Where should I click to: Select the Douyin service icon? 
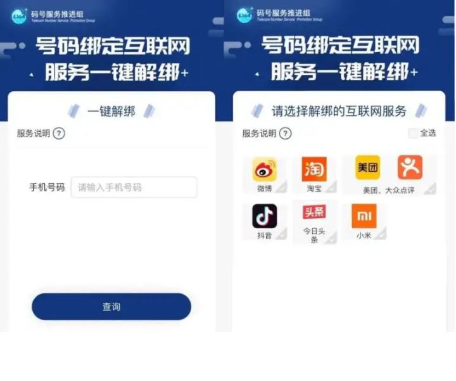click(264, 216)
